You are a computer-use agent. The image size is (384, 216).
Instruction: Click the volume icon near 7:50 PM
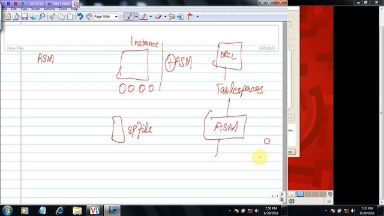coord(257,211)
